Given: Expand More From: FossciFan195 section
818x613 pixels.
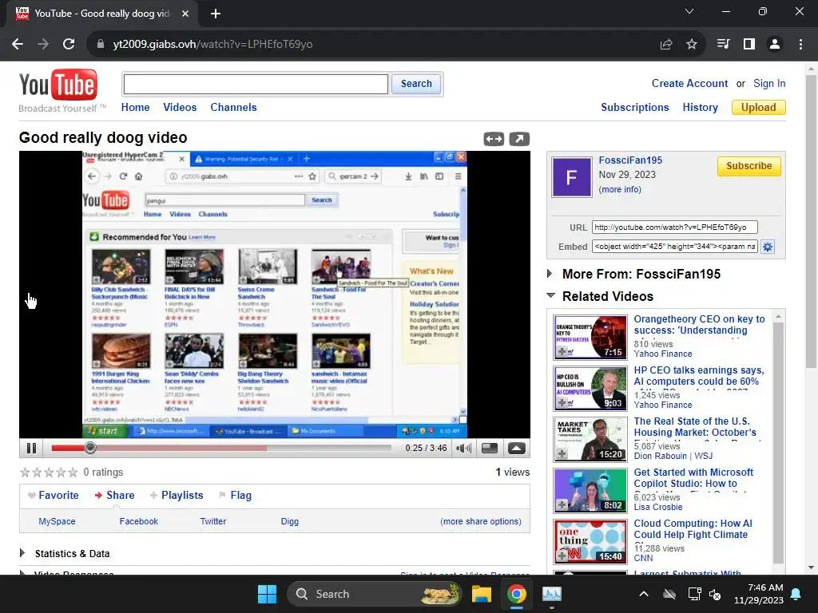Looking at the screenshot, I should (x=550, y=274).
